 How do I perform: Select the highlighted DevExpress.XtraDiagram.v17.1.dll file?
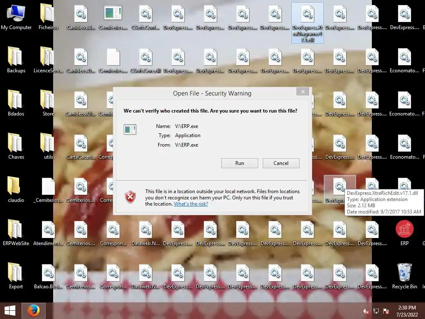pyautogui.click(x=308, y=23)
